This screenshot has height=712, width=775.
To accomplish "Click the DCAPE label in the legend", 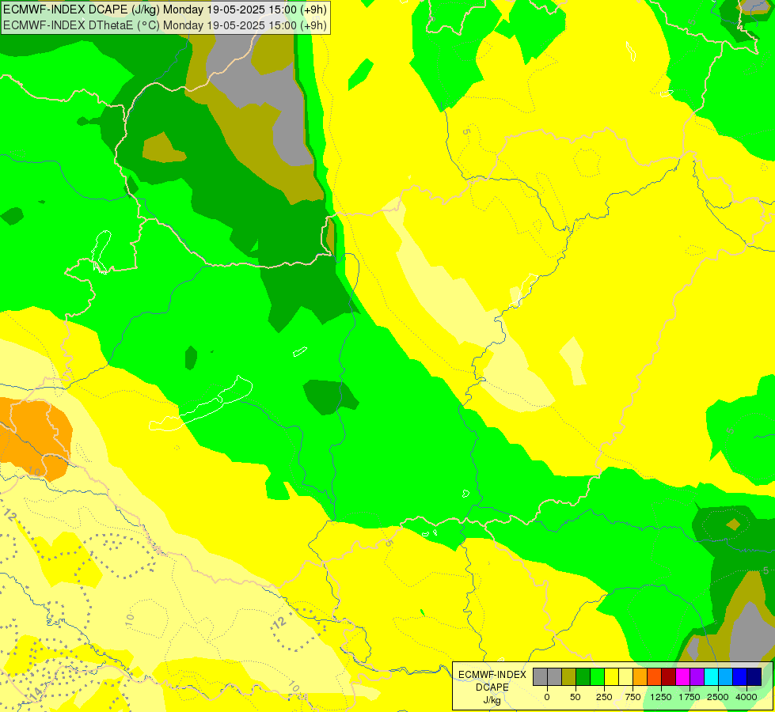I will click(492, 687).
